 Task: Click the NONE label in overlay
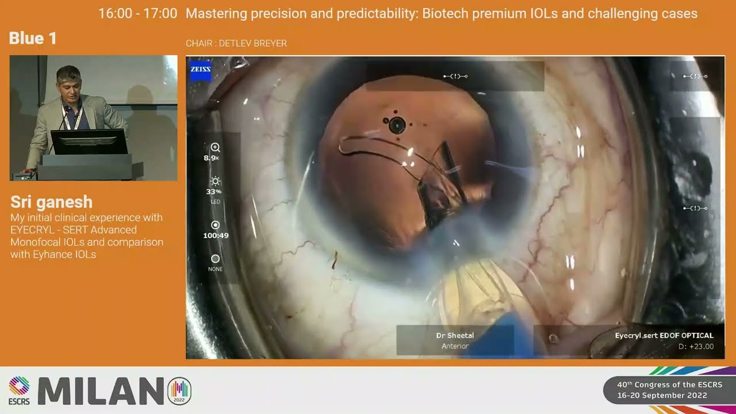215,269
